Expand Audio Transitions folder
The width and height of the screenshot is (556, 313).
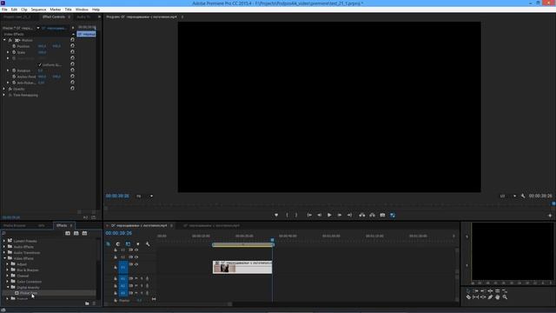pos(4,252)
